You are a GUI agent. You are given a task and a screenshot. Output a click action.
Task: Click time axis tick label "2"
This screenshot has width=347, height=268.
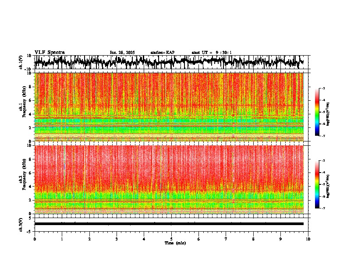pos(89,239)
